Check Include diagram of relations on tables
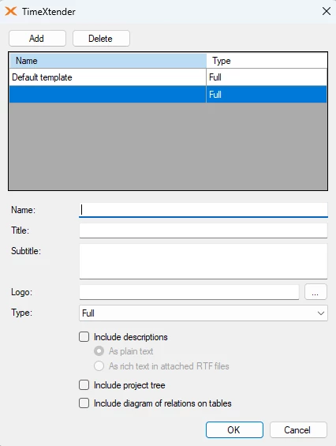Screen dimensions: 336x446 (x=84, y=403)
